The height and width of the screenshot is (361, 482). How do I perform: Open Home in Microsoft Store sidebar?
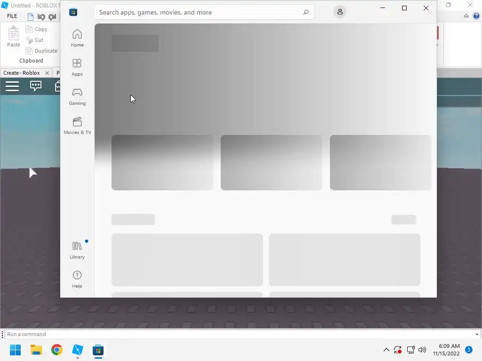pos(77,38)
